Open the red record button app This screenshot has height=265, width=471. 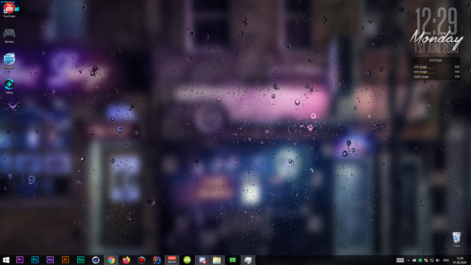click(x=141, y=260)
